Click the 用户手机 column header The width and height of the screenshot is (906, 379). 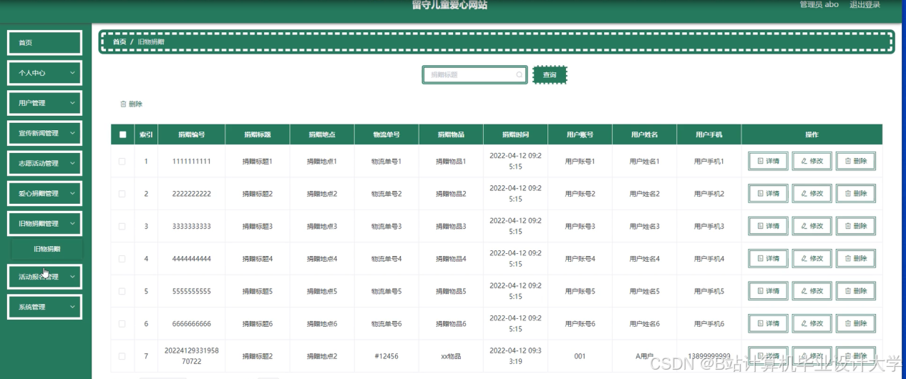tap(708, 134)
